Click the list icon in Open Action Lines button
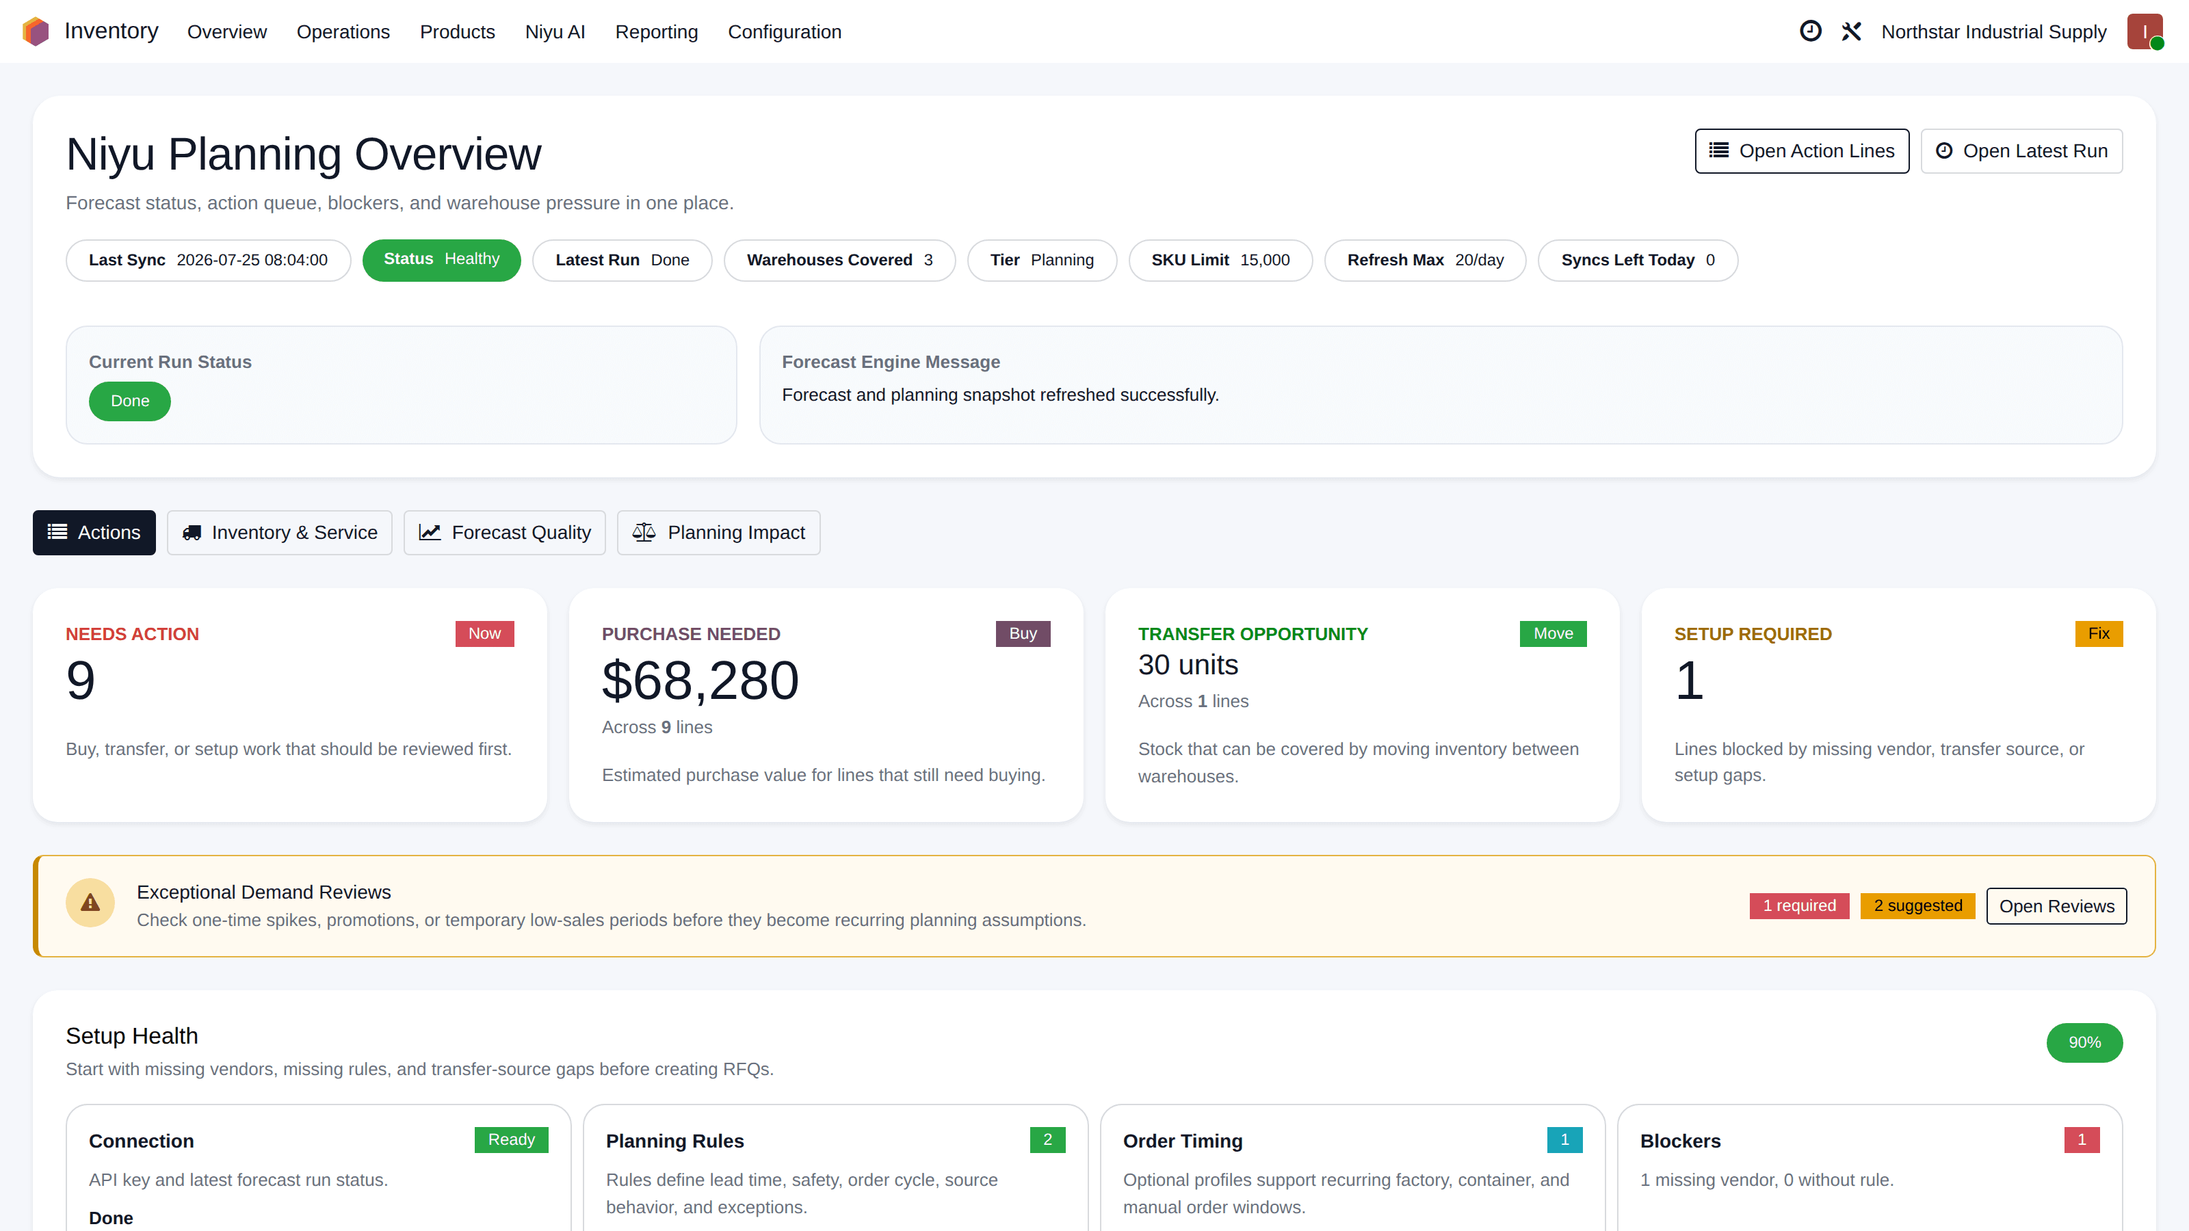Screen dimensions: 2189x1231 pyautogui.click(x=1718, y=150)
